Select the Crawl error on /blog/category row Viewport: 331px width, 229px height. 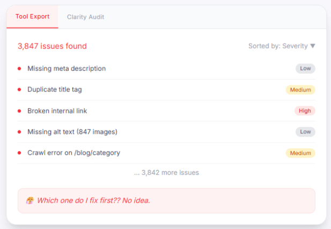[166, 153]
